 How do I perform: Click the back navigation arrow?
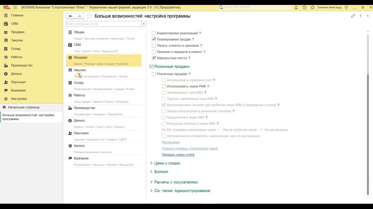(70, 16)
